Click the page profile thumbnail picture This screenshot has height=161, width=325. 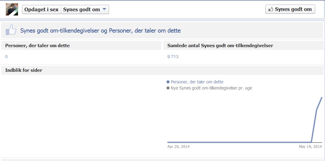pyautogui.click(x=12, y=9)
